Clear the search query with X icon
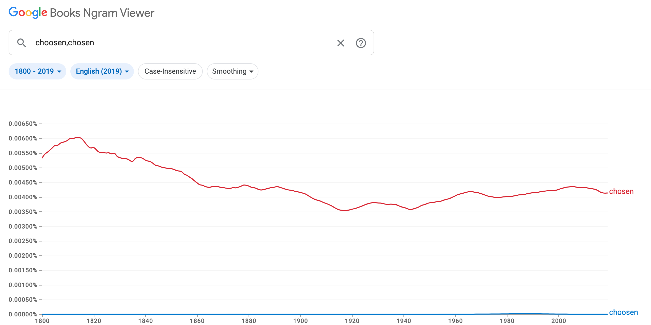651x325 pixels. pyautogui.click(x=341, y=43)
